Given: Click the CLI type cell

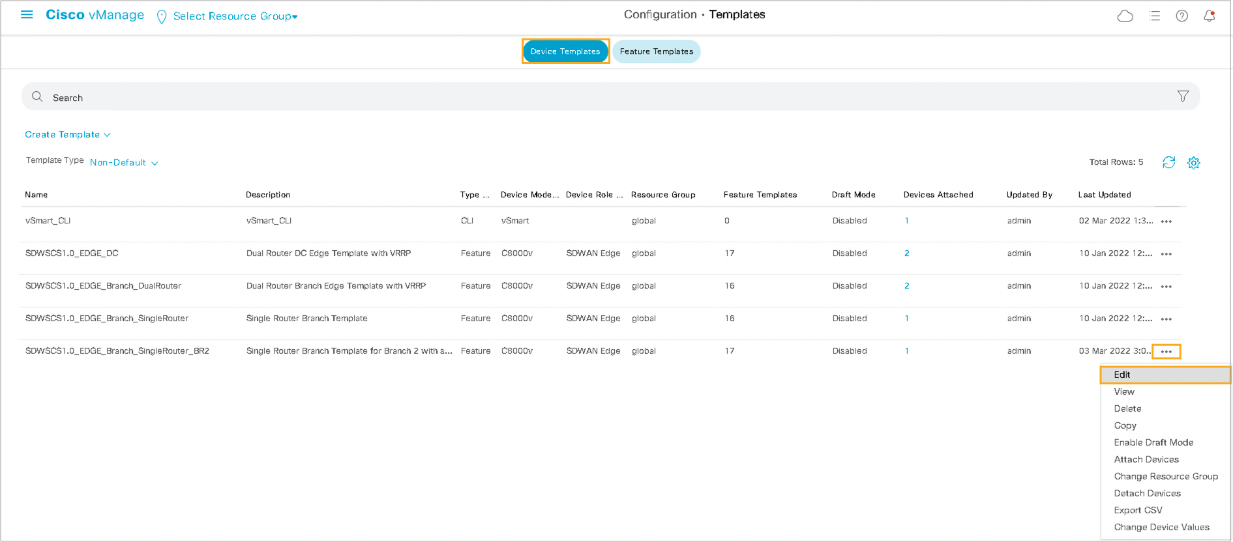Looking at the screenshot, I should coord(467,221).
